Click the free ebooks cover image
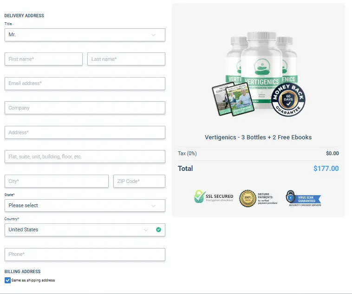The height and width of the screenshot is (294, 352). pyautogui.click(x=233, y=99)
